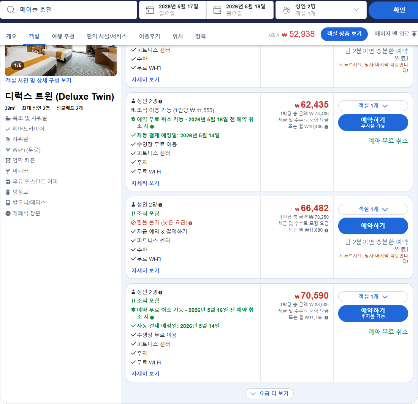Click the Wi-Fi icon in room amenities
Screen dimensions: 418x404
click(8, 150)
